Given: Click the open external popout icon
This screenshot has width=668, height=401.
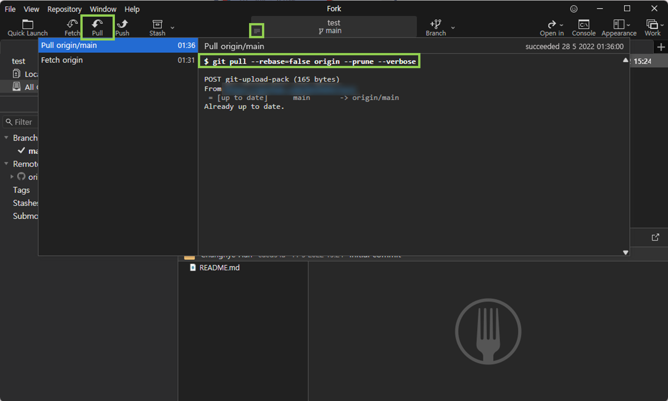Looking at the screenshot, I should click(x=655, y=237).
